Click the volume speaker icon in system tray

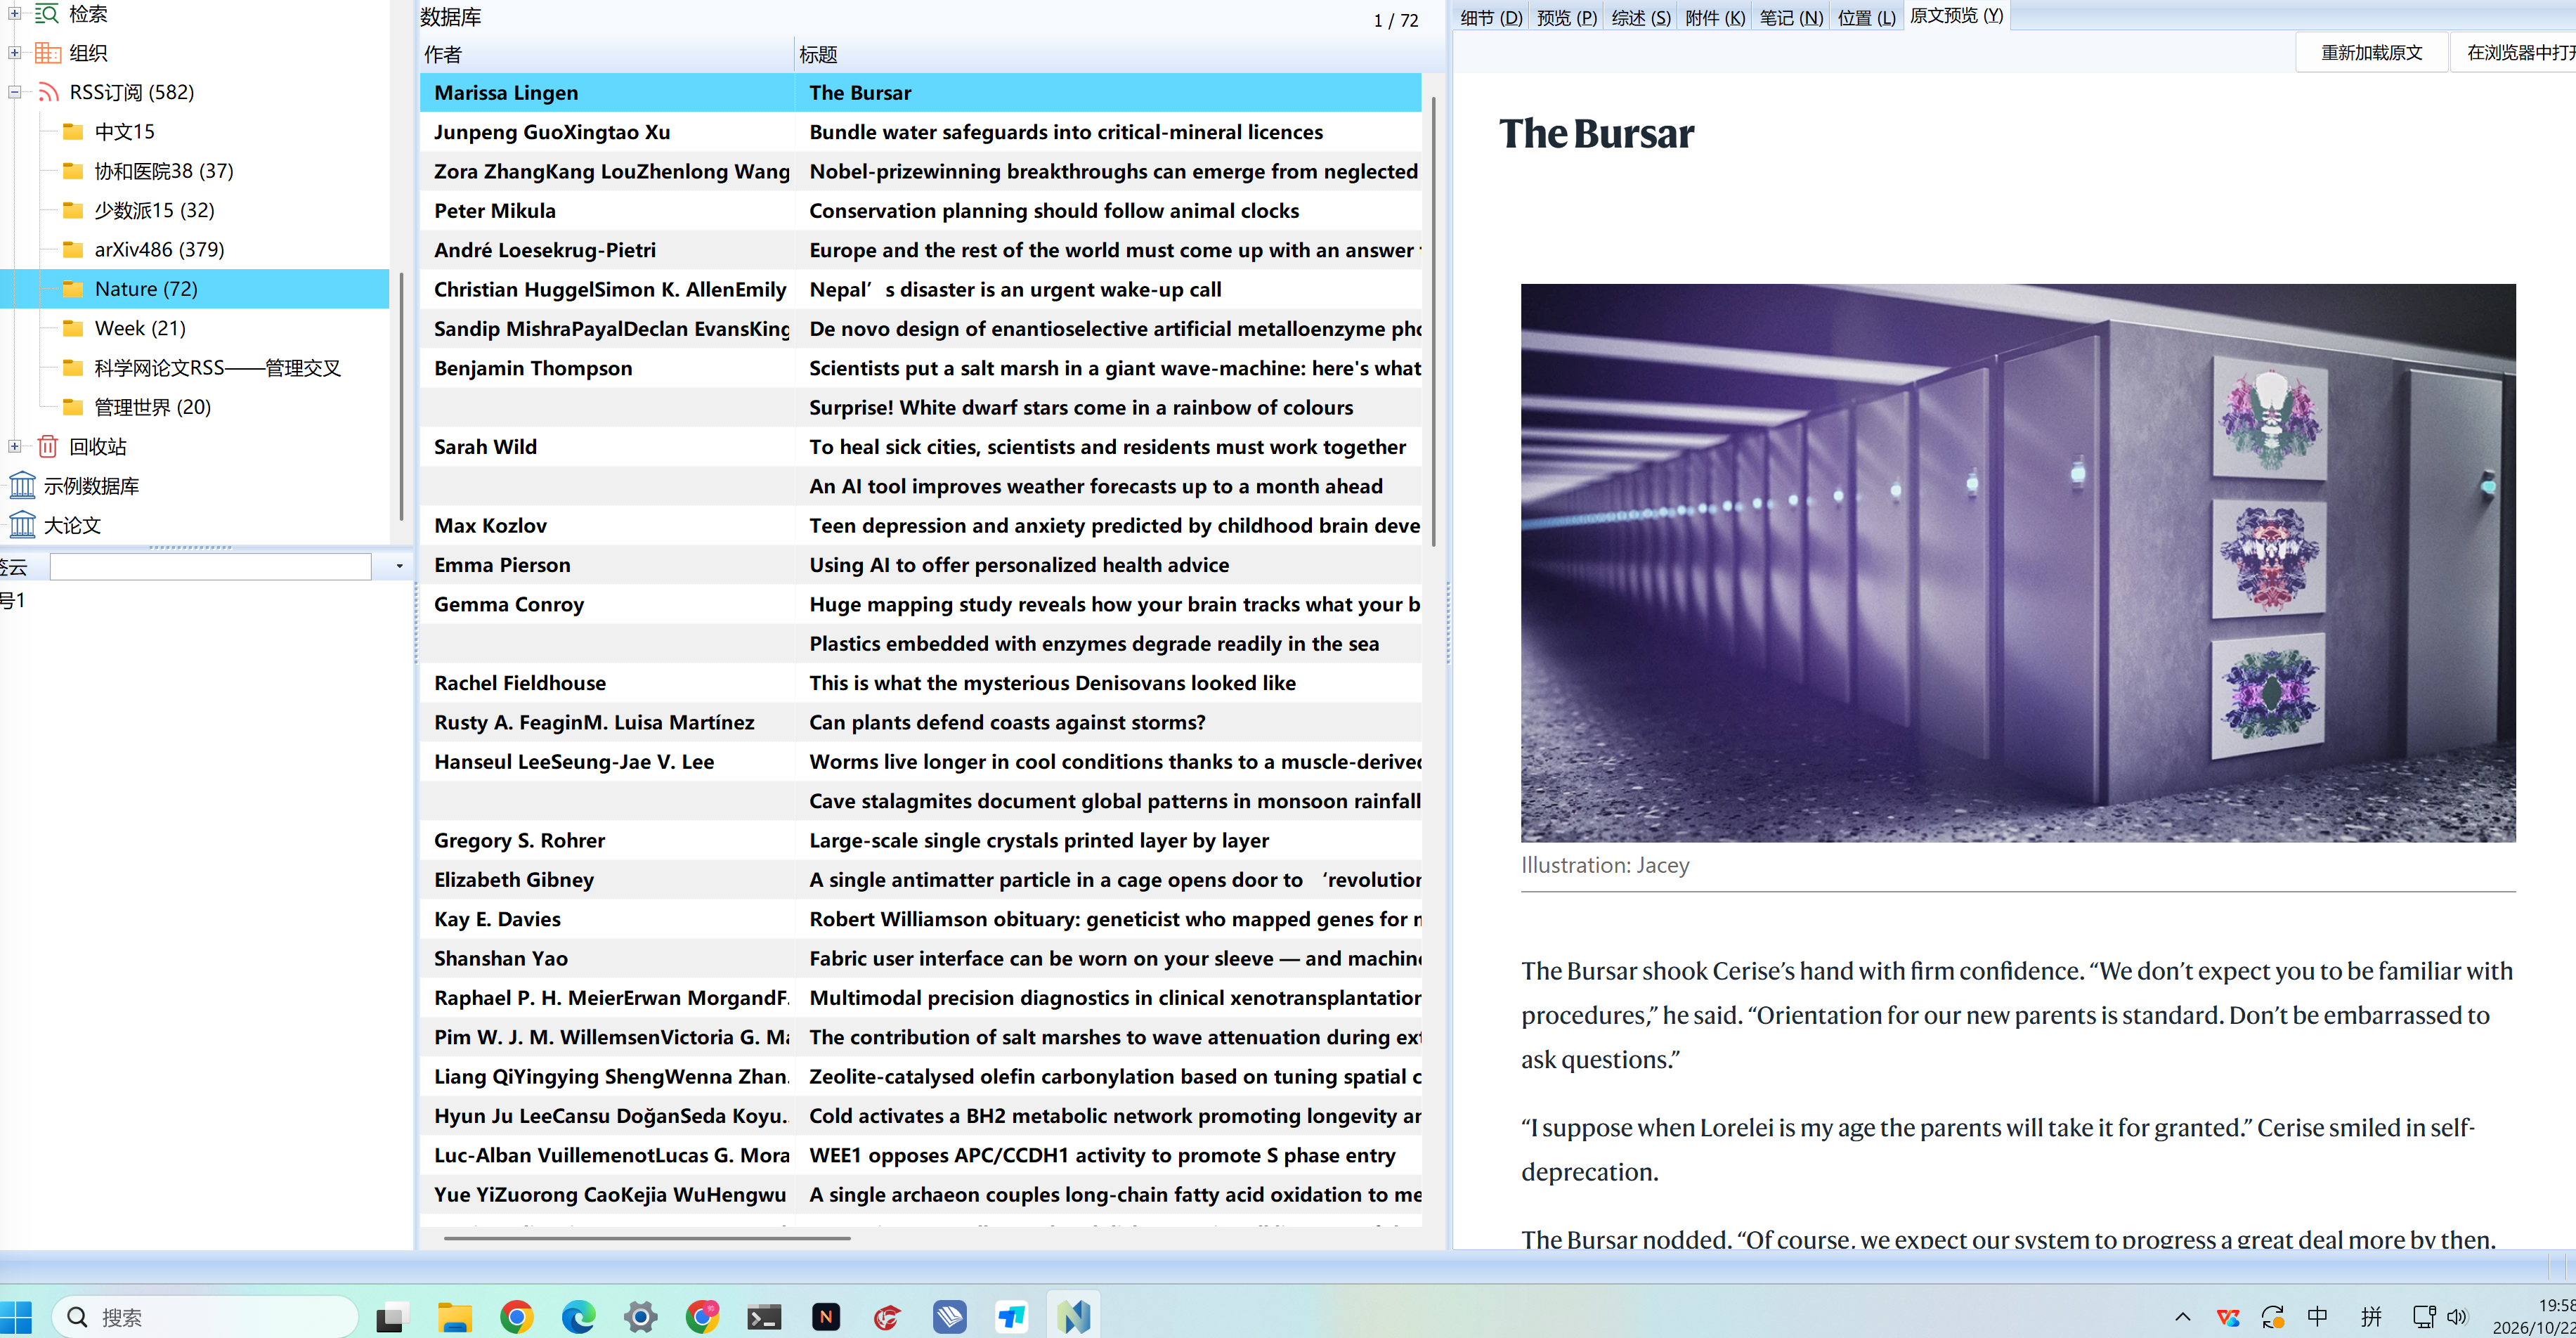(2458, 1317)
